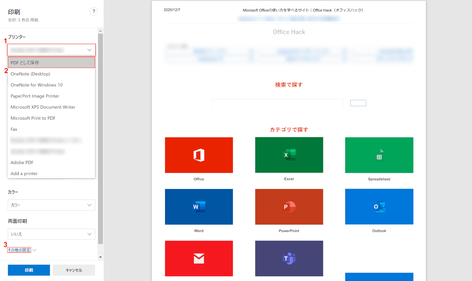Screen dimensions: 472x281
Task: Click scrollbar up arrow in print panel
Action: [101, 31]
